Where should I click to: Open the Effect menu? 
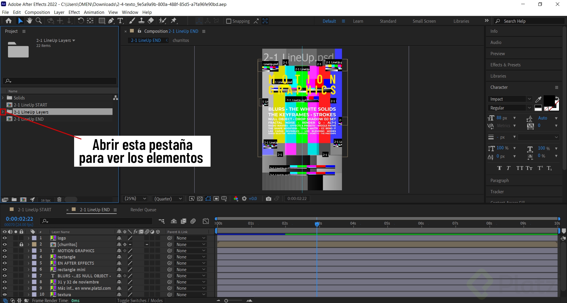coord(74,12)
